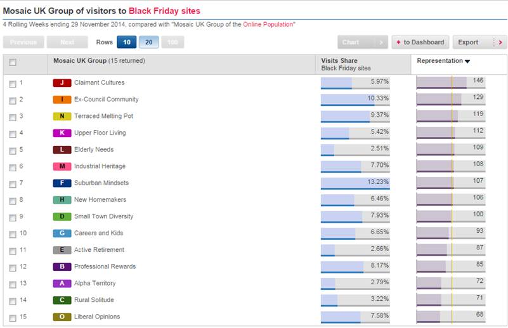This screenshot has width=508, height=328.
Task: Click the purple B Professional Rewards badge
Action: pyautogui.click(x=62, y=266)
